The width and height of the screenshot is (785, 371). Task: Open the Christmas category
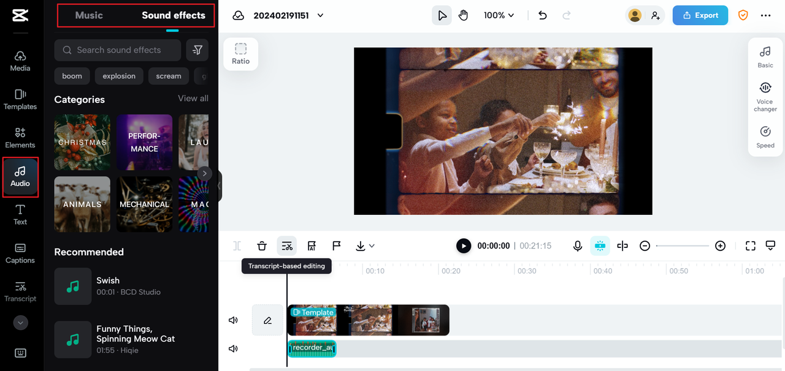(82, 142)
